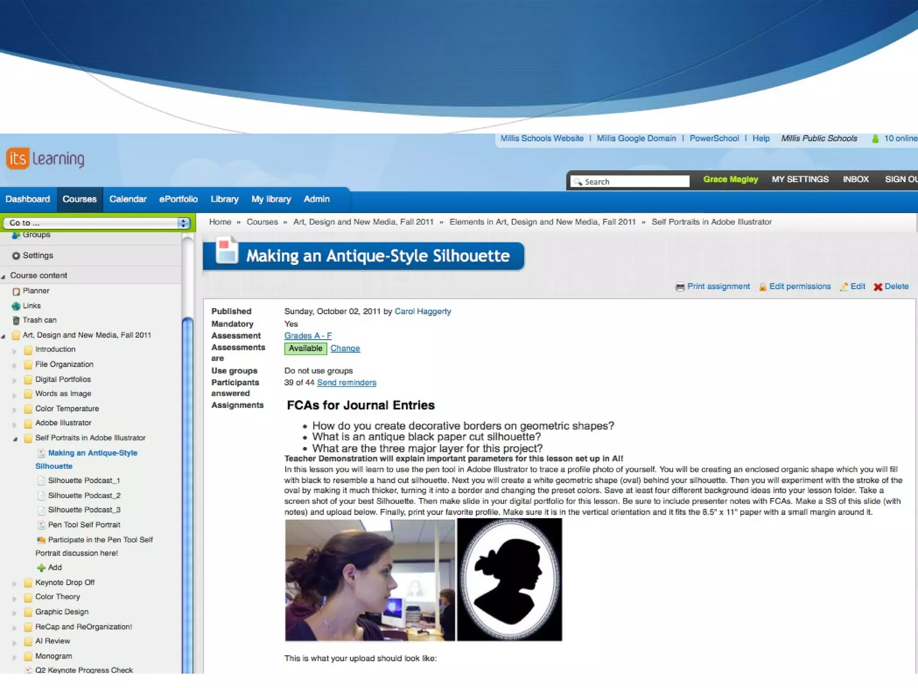Click the red X Delete icon
Screen dimensions: 918x688
pyautogui.click(x=878, y=287)
